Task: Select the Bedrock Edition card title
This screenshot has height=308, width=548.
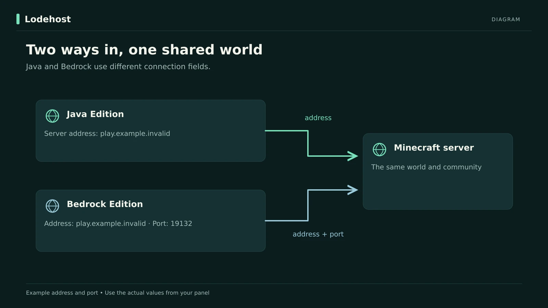Action: click(x=105, y=204)
